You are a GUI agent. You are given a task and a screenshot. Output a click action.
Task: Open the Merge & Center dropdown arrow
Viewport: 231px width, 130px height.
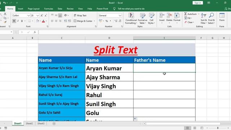[94, 21]
